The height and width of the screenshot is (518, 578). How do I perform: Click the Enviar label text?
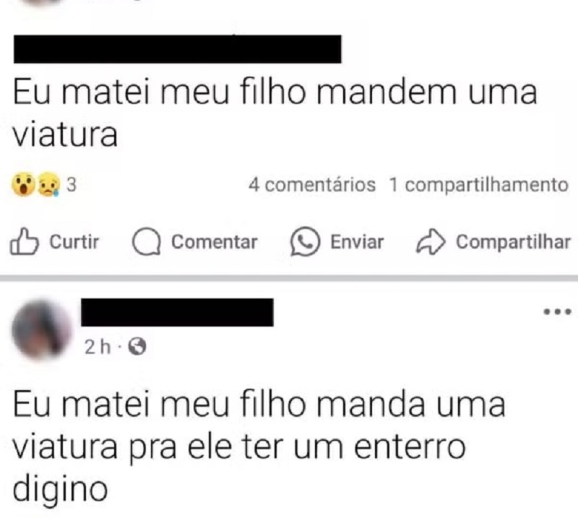point(357,242)
